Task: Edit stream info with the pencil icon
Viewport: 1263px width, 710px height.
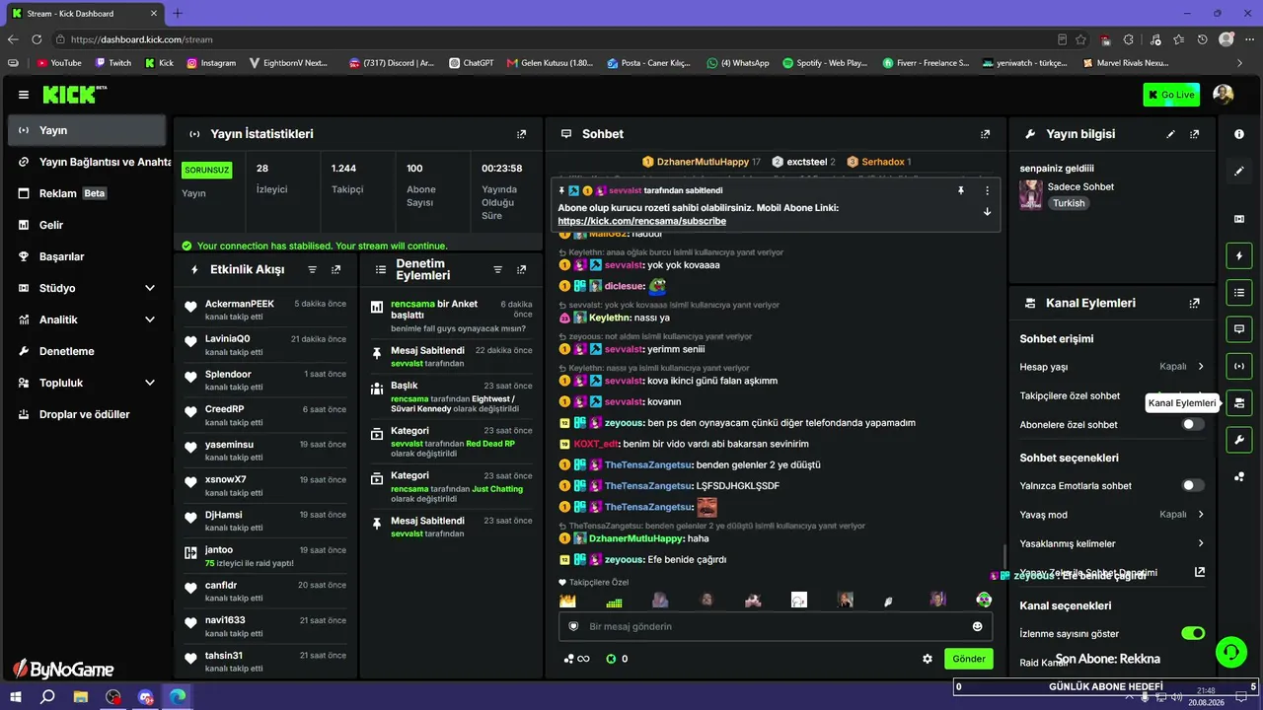Action: [x=1171, y=134]
